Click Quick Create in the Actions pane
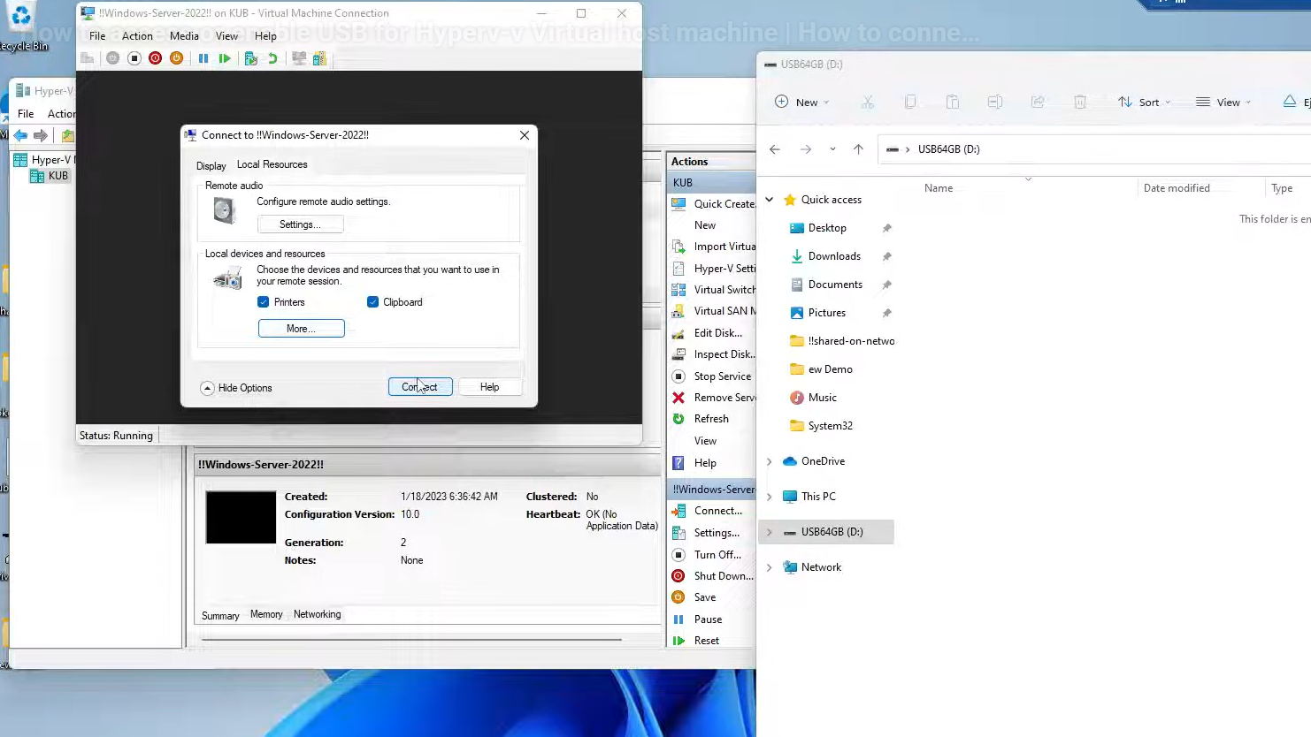 click(x=724, y=204)
